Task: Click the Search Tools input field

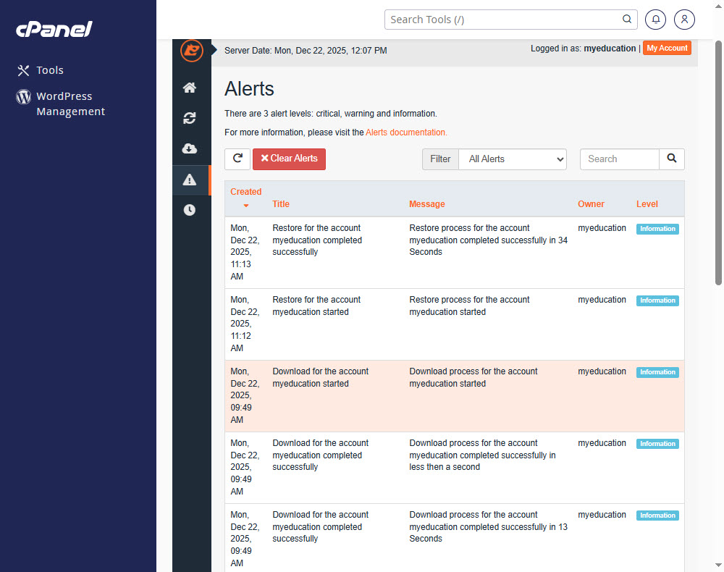Action: pyautogui.click(x=503, y=20)
